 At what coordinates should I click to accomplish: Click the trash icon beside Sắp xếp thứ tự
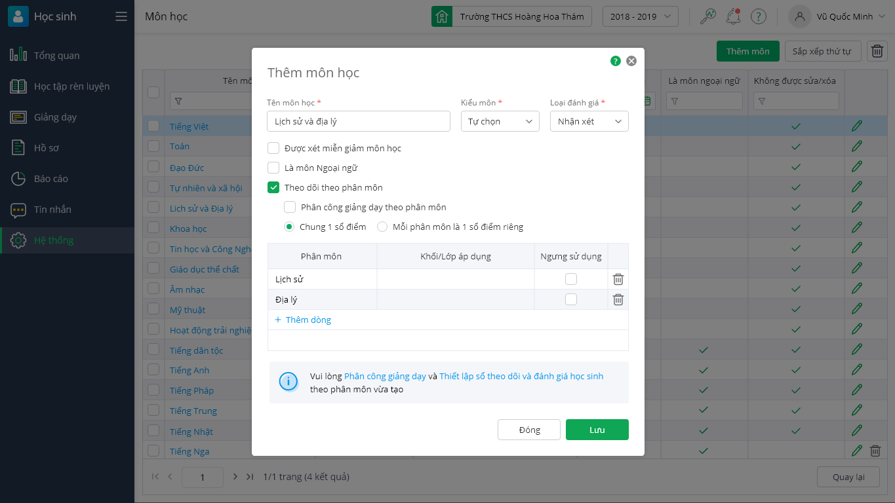(877, 51)
